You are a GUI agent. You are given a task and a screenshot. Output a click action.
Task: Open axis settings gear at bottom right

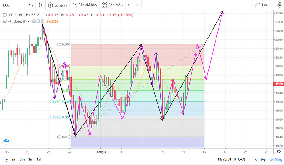[x=279, y=151]
